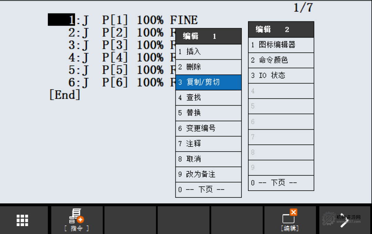Screen dimensions: 372x234
Task: Select 删除 from the edit menu
Action: click(208, 67)
